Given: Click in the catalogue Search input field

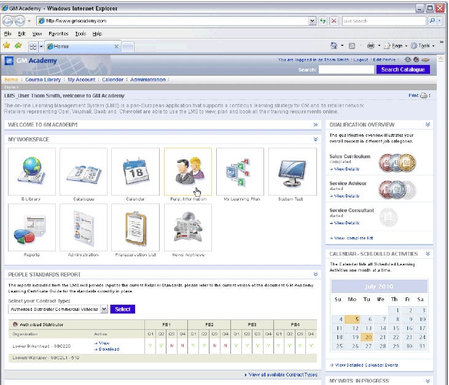Looking at the screenshot, I should 346,69.
